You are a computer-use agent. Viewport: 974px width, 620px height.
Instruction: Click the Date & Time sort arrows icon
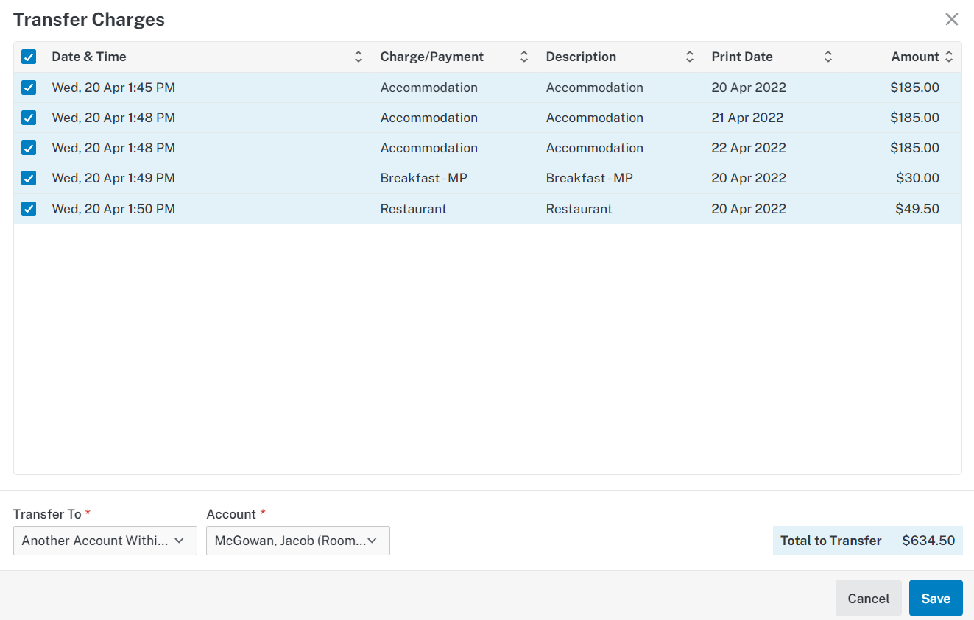[359, 57]
